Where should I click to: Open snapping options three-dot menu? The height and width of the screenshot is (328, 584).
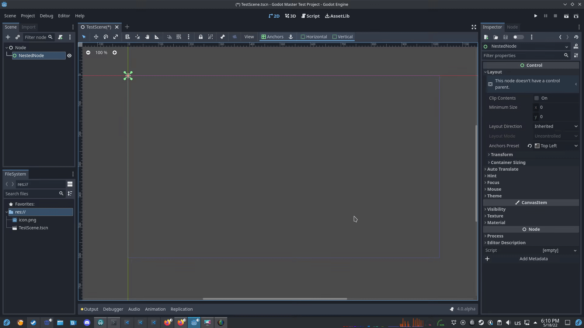point(189,37)
